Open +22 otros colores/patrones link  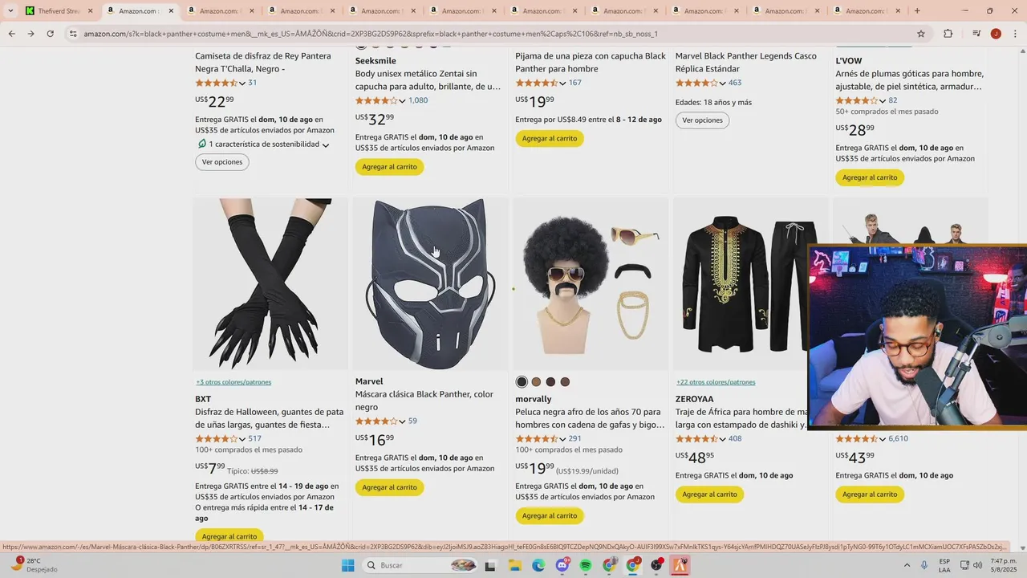point(716,382)
